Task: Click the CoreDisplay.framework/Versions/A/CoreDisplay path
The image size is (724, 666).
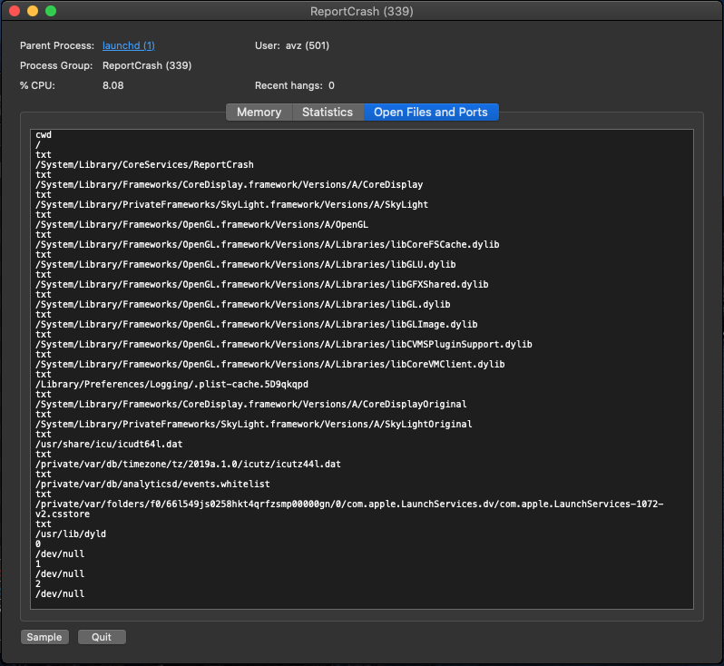Action: pos(230,185)
